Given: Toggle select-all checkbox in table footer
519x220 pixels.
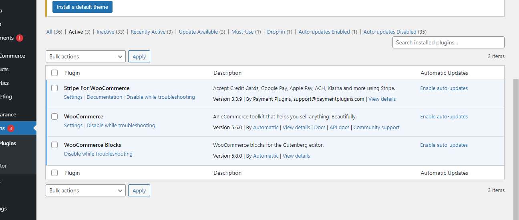Looking at the screenshot, I should (x=54, y=173).
